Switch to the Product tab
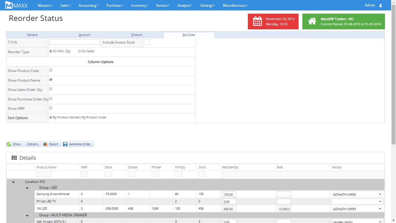This screenshot has height=223, width=396. point(137,35)
